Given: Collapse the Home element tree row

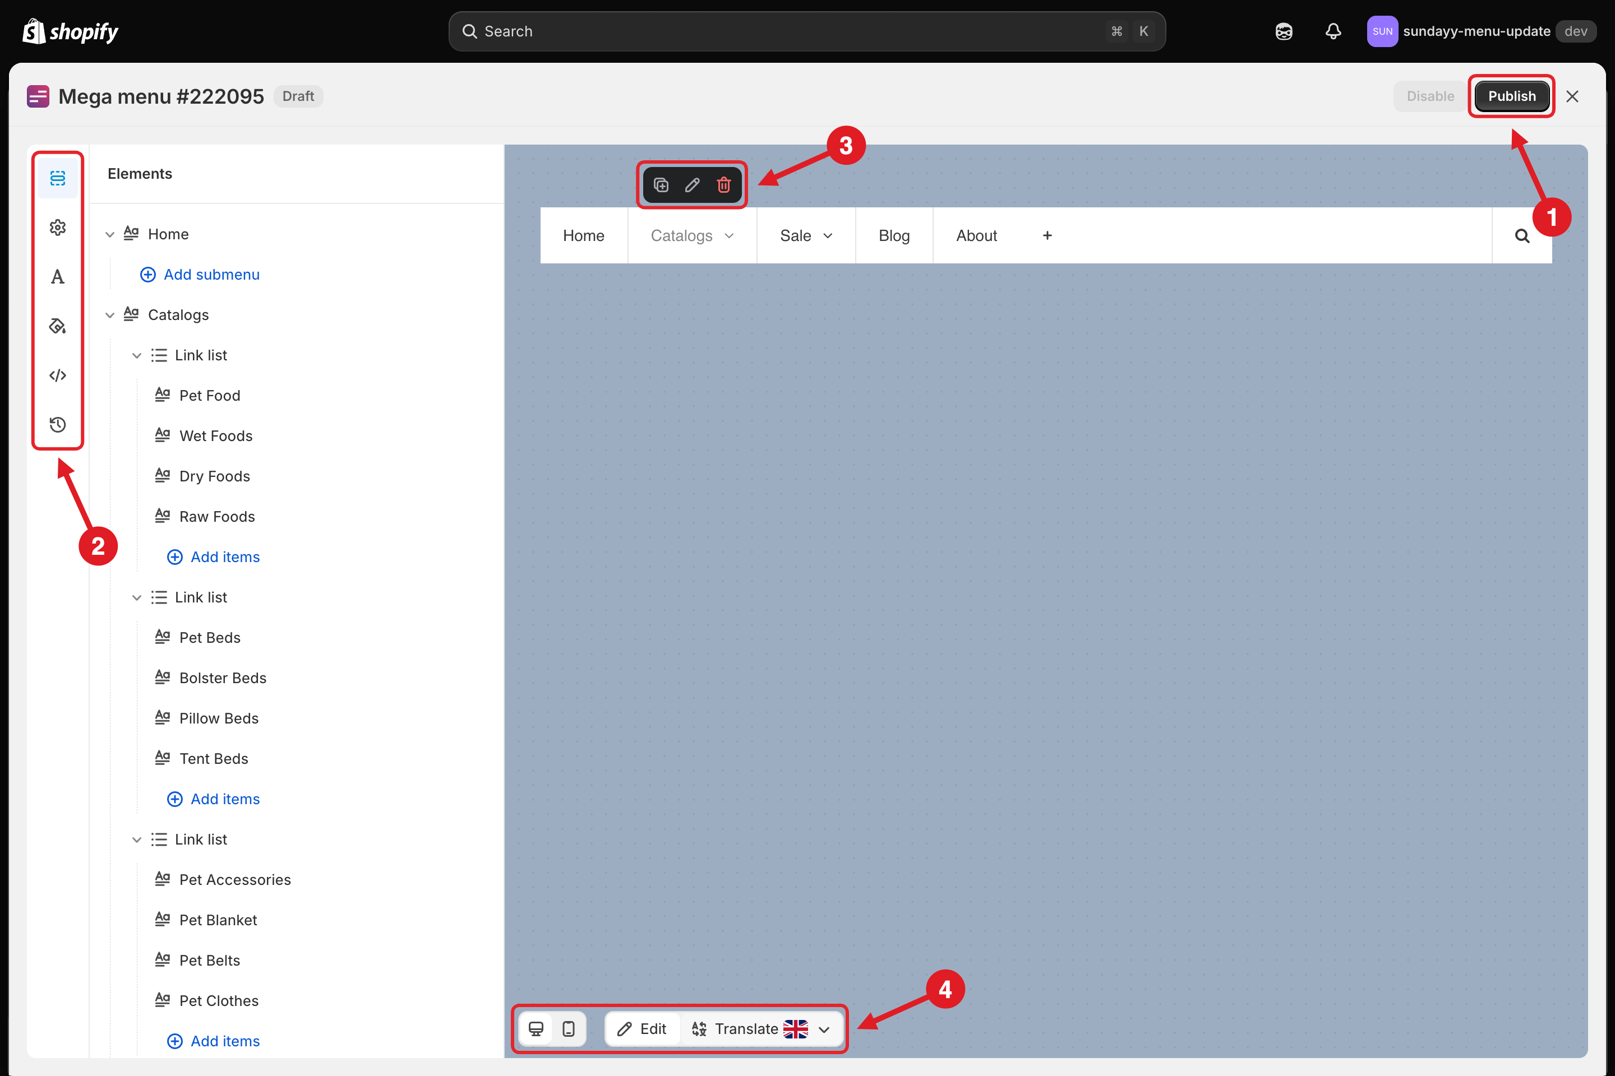Looking at the screenshot, I should tap(110, 235).
